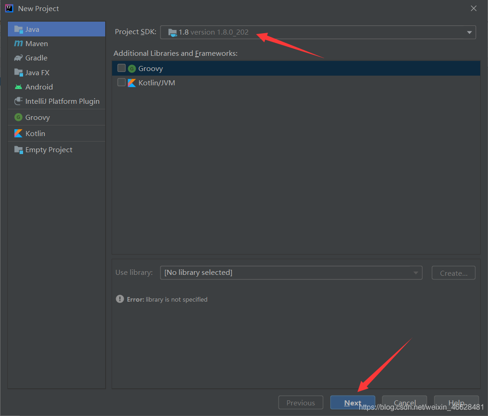The width and height of the screenshot is (488, 416).
Task: Select the Maven project type icon
Action: (x=19, y=43)
